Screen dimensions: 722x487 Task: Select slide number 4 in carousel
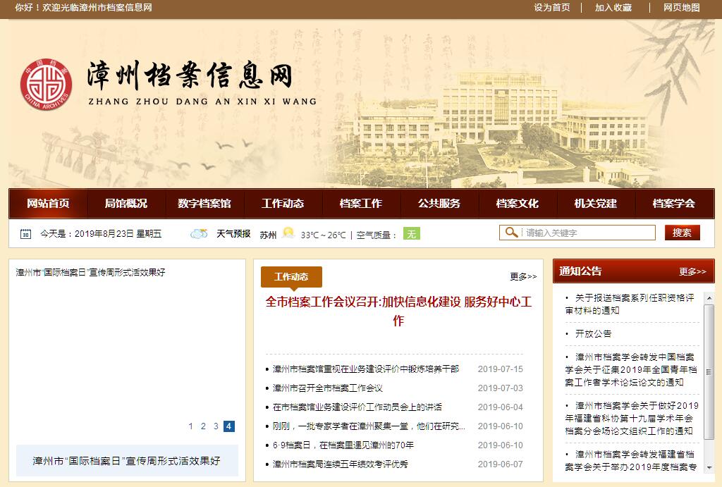229,426
